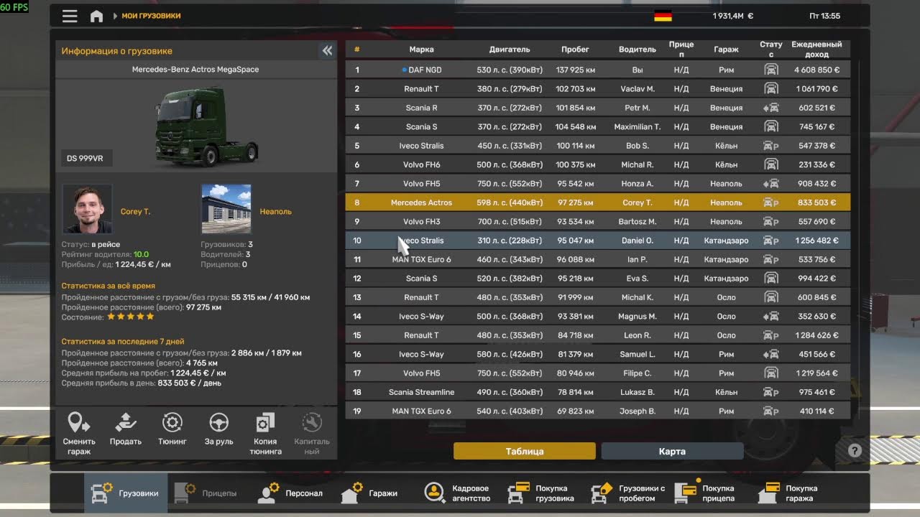Go to the home screen icon
920x517 pixels.
tap(96, 16)
